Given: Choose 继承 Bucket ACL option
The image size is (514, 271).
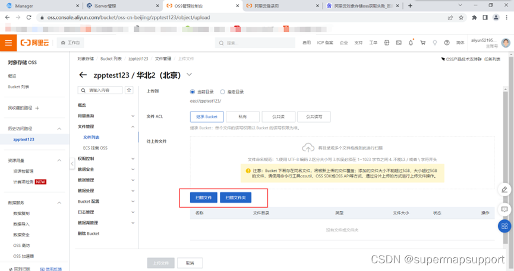Looking at the screenshot, I should 207,116.
